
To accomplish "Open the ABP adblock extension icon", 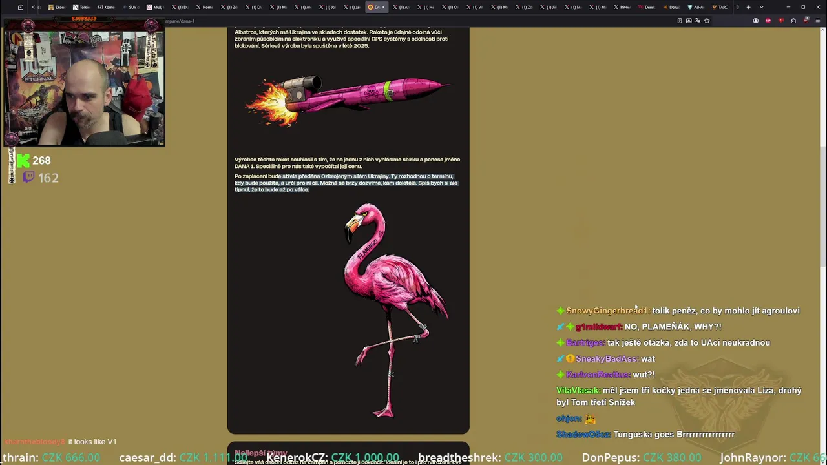I will (x=768, y=21).
